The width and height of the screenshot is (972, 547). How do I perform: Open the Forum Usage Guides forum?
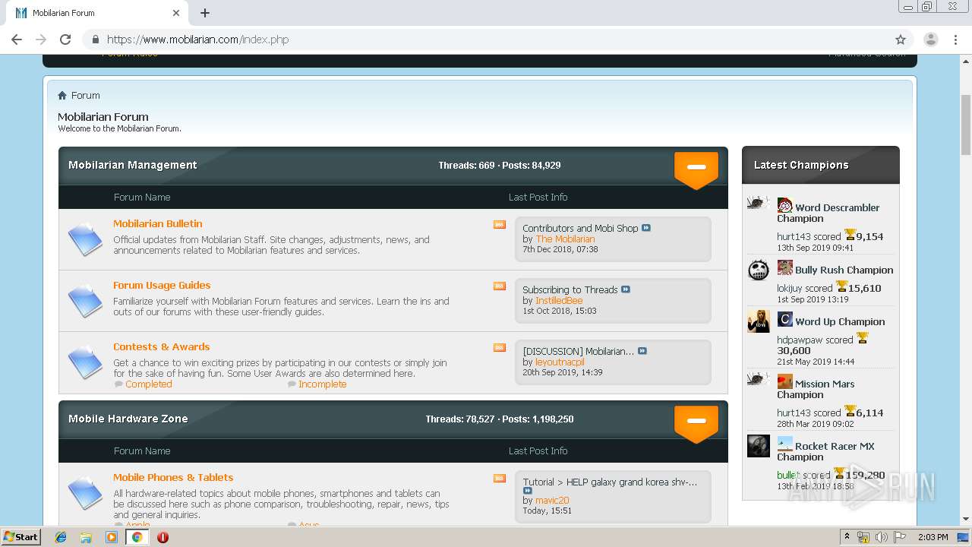coord(162,285)
